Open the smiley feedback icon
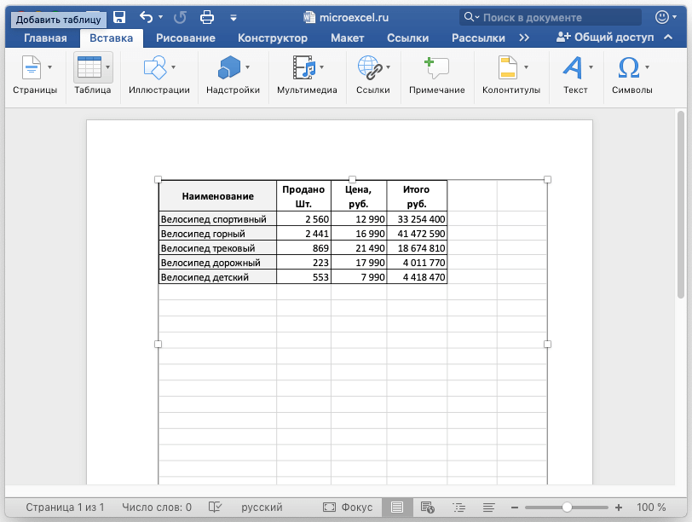Screen dimensions: 692x522 (662, 17)
